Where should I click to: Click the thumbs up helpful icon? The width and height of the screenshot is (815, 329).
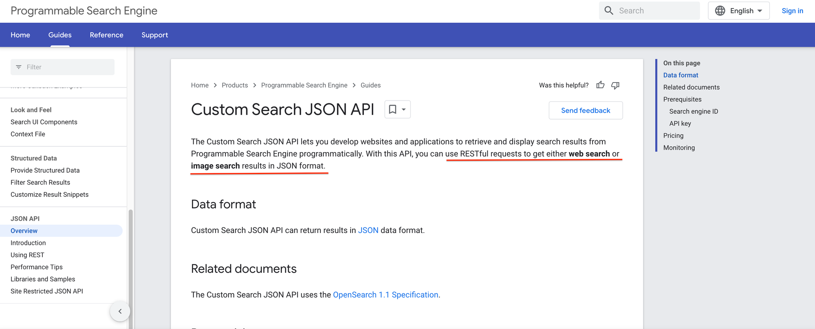pos(600,85)
